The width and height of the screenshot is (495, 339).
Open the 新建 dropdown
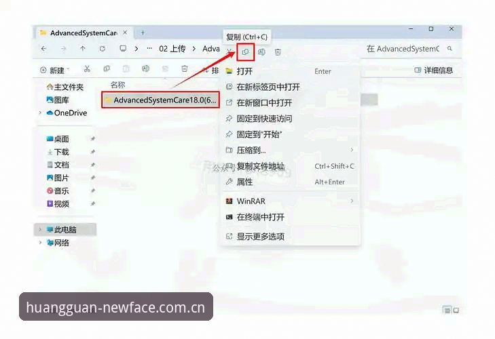(54, 70)
